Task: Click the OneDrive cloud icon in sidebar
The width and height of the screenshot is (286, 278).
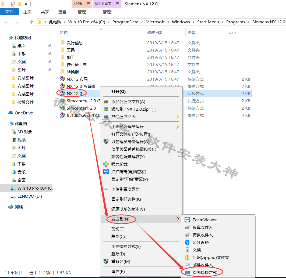Action: coord(11,113)
